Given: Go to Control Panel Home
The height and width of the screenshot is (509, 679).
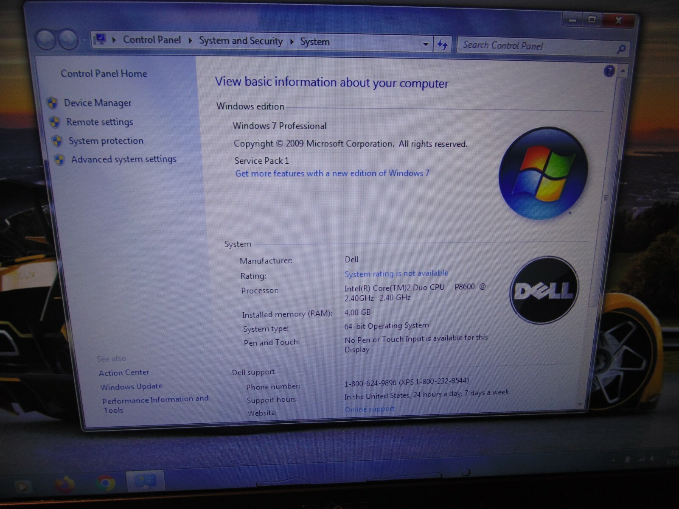Looking at the screenshot, I should click(x=104, y=74).
